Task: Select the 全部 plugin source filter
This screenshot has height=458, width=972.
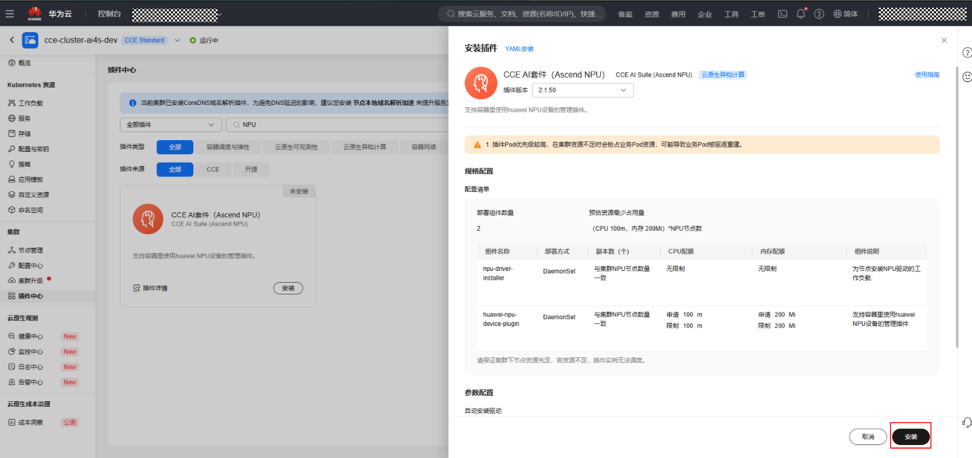Action: coord(175,169)
